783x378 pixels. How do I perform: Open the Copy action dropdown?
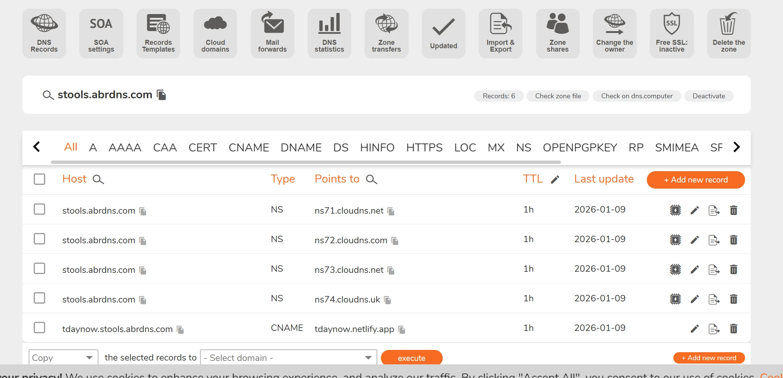click(x=63, y=358)
